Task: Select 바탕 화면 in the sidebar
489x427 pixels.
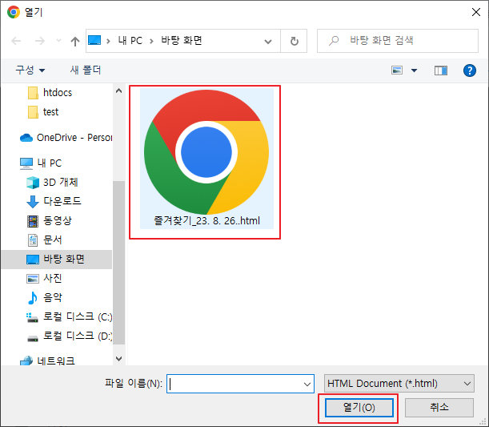Action: coord(57,260)
